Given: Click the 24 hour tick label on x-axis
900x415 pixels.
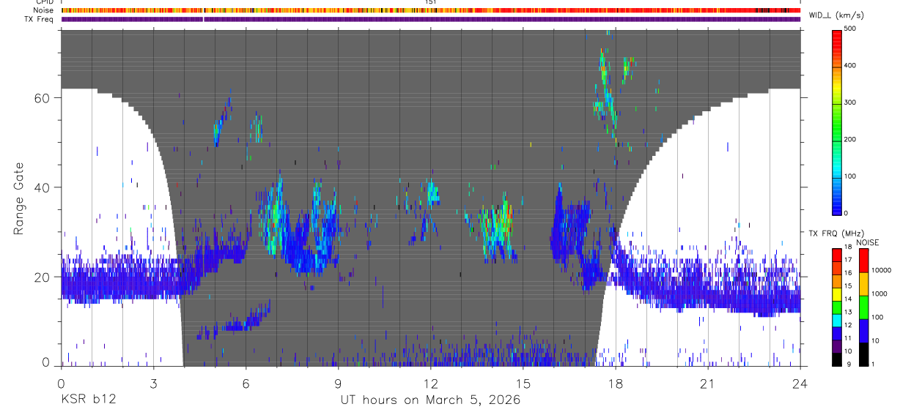Looking at the screenshot, I should click(800, 383).
